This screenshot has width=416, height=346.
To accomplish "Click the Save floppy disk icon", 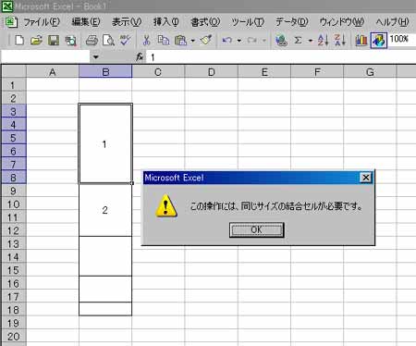I will tap(54, 40).
